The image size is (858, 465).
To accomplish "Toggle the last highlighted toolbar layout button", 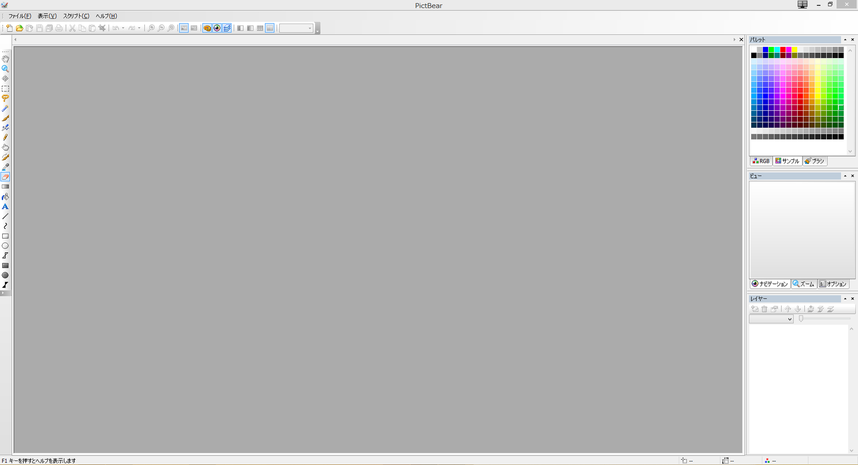I will pyautogui.click(x=270, y=28).
